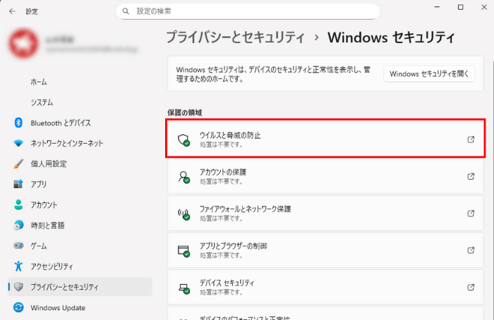
Task: Select システム in the sidebar
Action: pos(80,102)
